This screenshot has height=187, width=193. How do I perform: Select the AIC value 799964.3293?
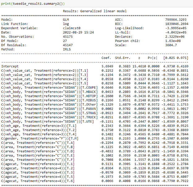178,19
